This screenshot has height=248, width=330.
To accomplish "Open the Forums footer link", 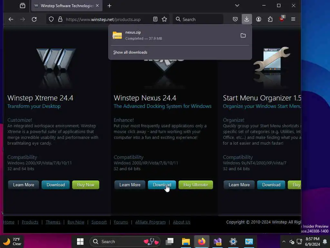I will point(121,222).
